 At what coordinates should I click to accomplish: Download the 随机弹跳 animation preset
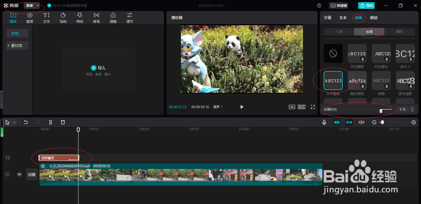[363, 86]
